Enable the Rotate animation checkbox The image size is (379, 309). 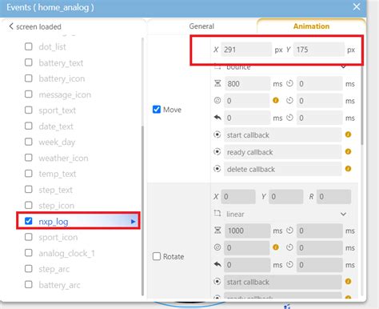(157, 256)
